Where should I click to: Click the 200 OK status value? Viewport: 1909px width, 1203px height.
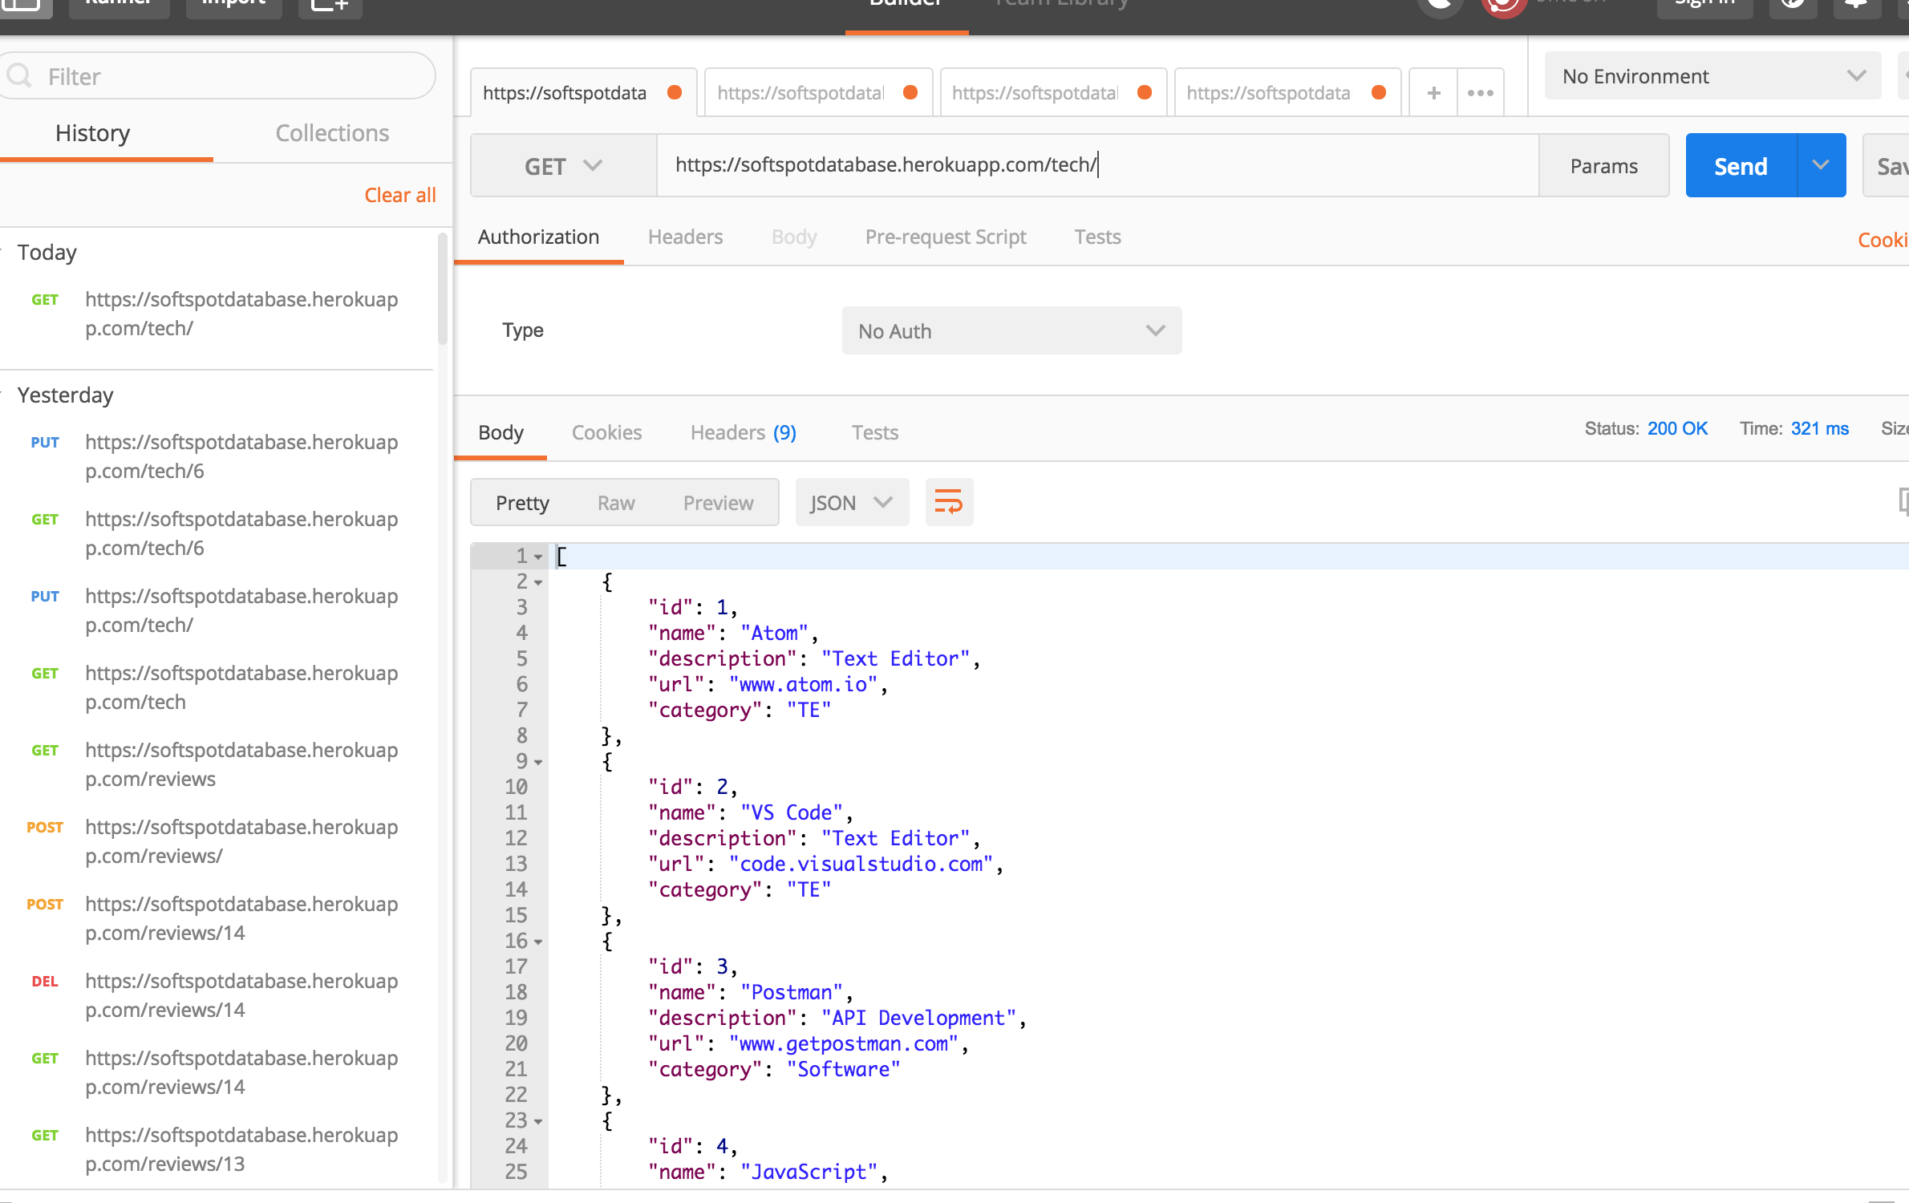coord(1677,428)
